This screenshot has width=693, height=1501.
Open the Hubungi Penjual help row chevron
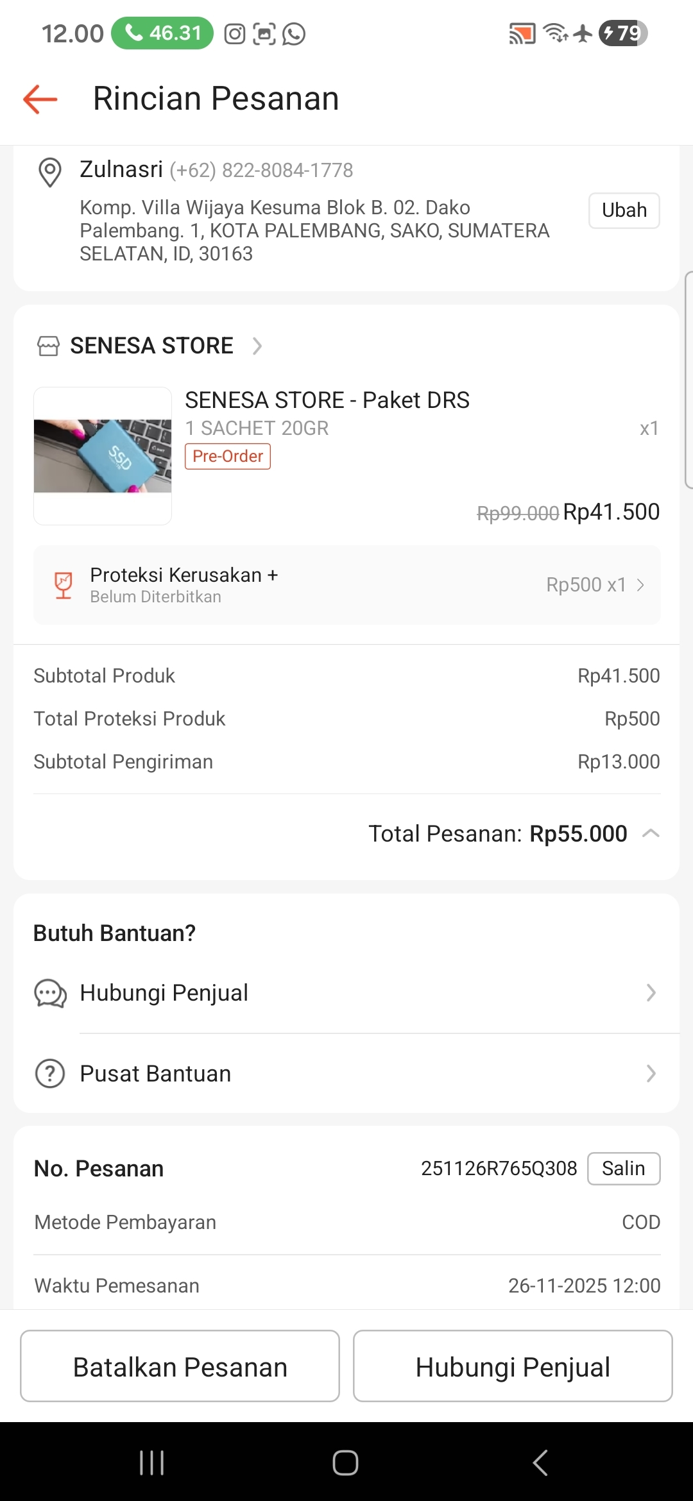(x=651, y=993)
